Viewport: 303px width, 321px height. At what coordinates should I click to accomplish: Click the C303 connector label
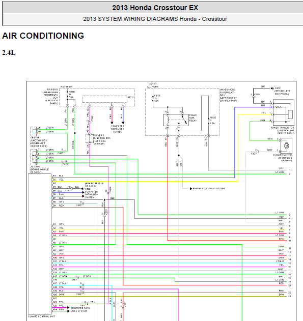(254, 154)
